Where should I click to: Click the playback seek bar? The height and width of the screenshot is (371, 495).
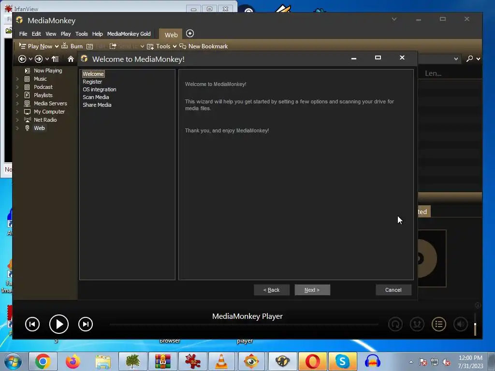(244, 324)
